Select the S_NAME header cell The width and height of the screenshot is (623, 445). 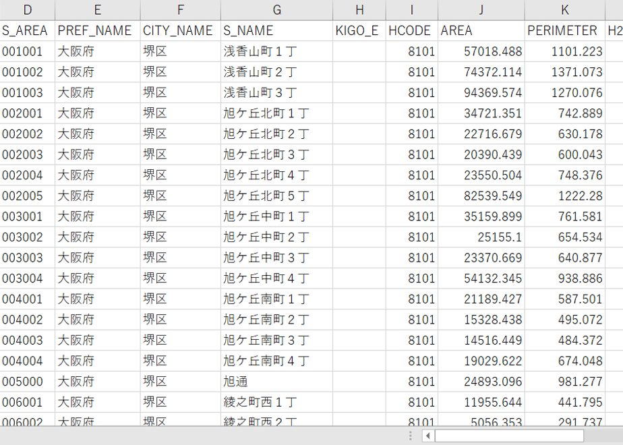pyautogui.click(x=277, y=30)
